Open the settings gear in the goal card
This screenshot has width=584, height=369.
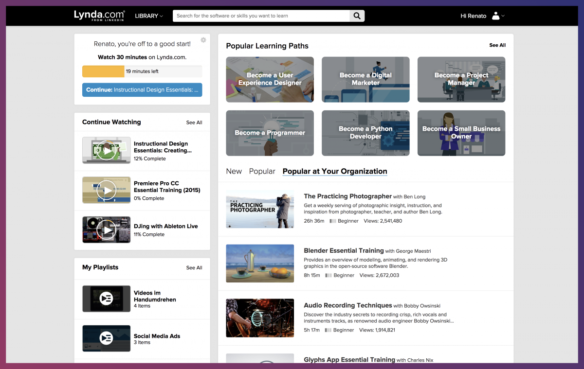[x=203, y=40]
